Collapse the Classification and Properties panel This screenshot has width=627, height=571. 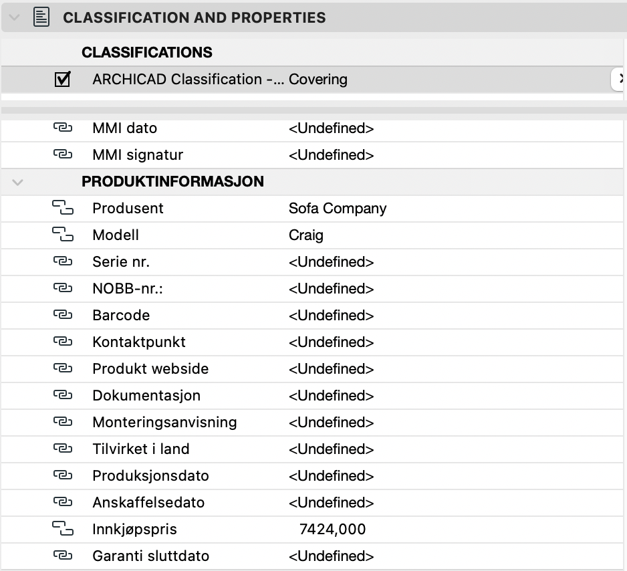(15, 17)
